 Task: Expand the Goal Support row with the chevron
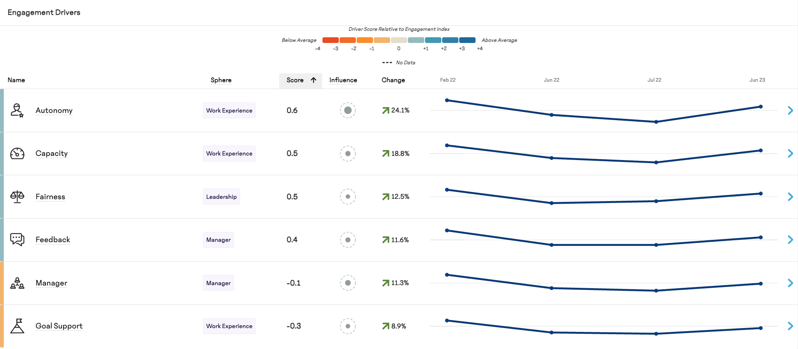[790, 326]
